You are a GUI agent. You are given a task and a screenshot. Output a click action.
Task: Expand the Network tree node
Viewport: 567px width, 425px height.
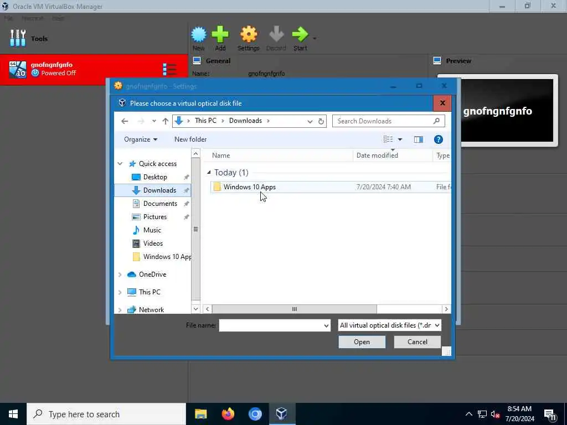[x=120, y=310]
